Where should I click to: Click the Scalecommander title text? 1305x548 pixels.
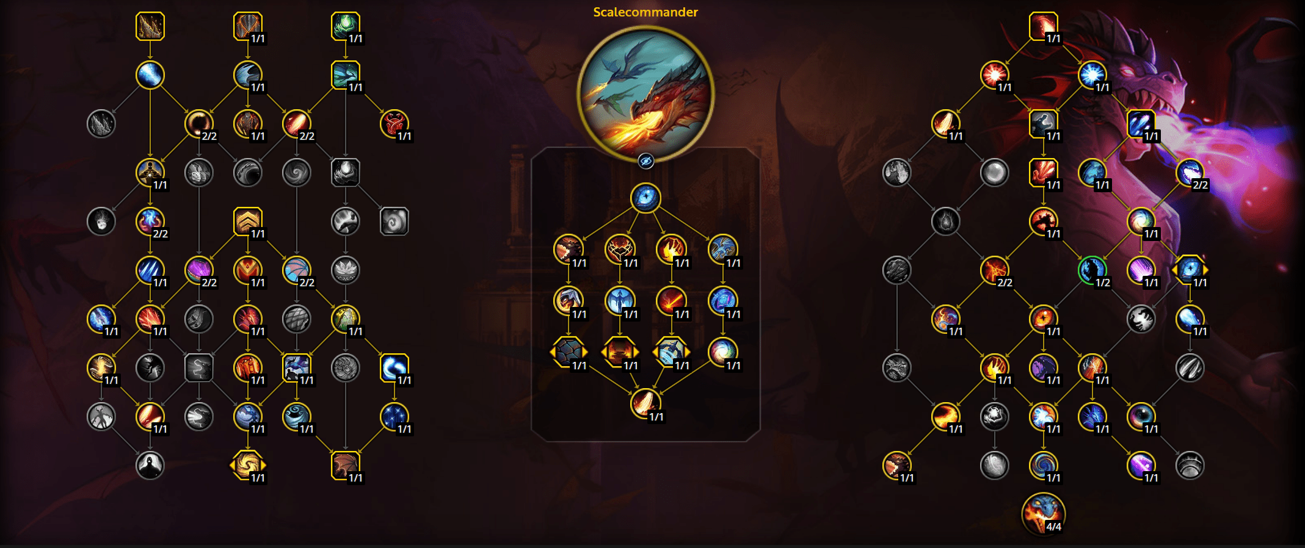tap(645, 12)
